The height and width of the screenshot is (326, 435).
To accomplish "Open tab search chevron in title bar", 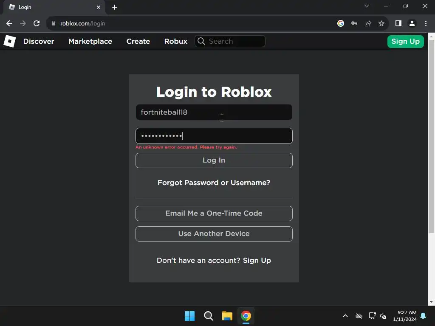I will point(367,6).
